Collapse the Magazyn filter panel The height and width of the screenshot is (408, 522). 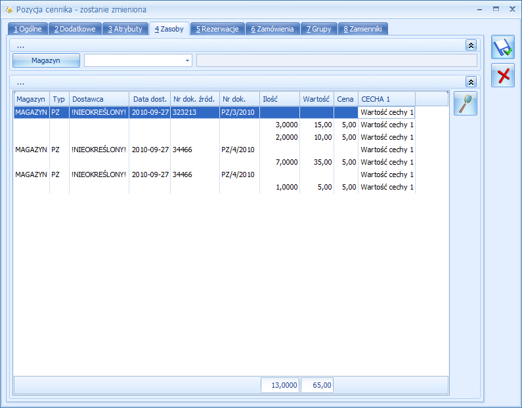click(471, 45)
